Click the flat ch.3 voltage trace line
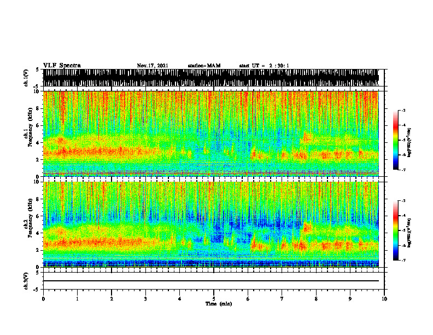This screenshot has width=433, height=335. 211,281
